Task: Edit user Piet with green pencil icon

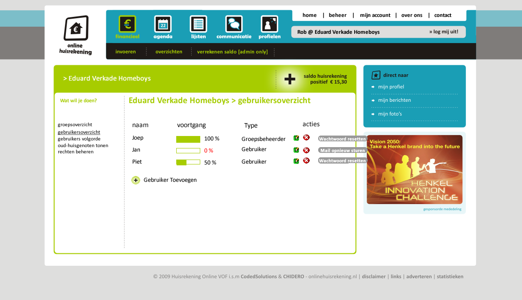Action: point(296,161)
